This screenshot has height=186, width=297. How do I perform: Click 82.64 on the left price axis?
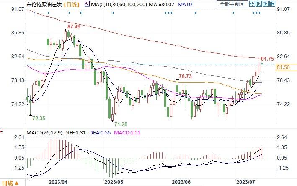[x=18, y=57]
